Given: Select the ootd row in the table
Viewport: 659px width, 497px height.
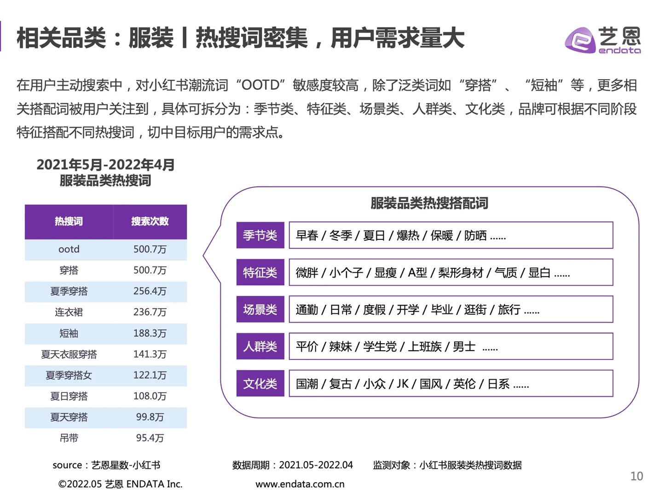Looking at the screenshot, I should (105, 249).
